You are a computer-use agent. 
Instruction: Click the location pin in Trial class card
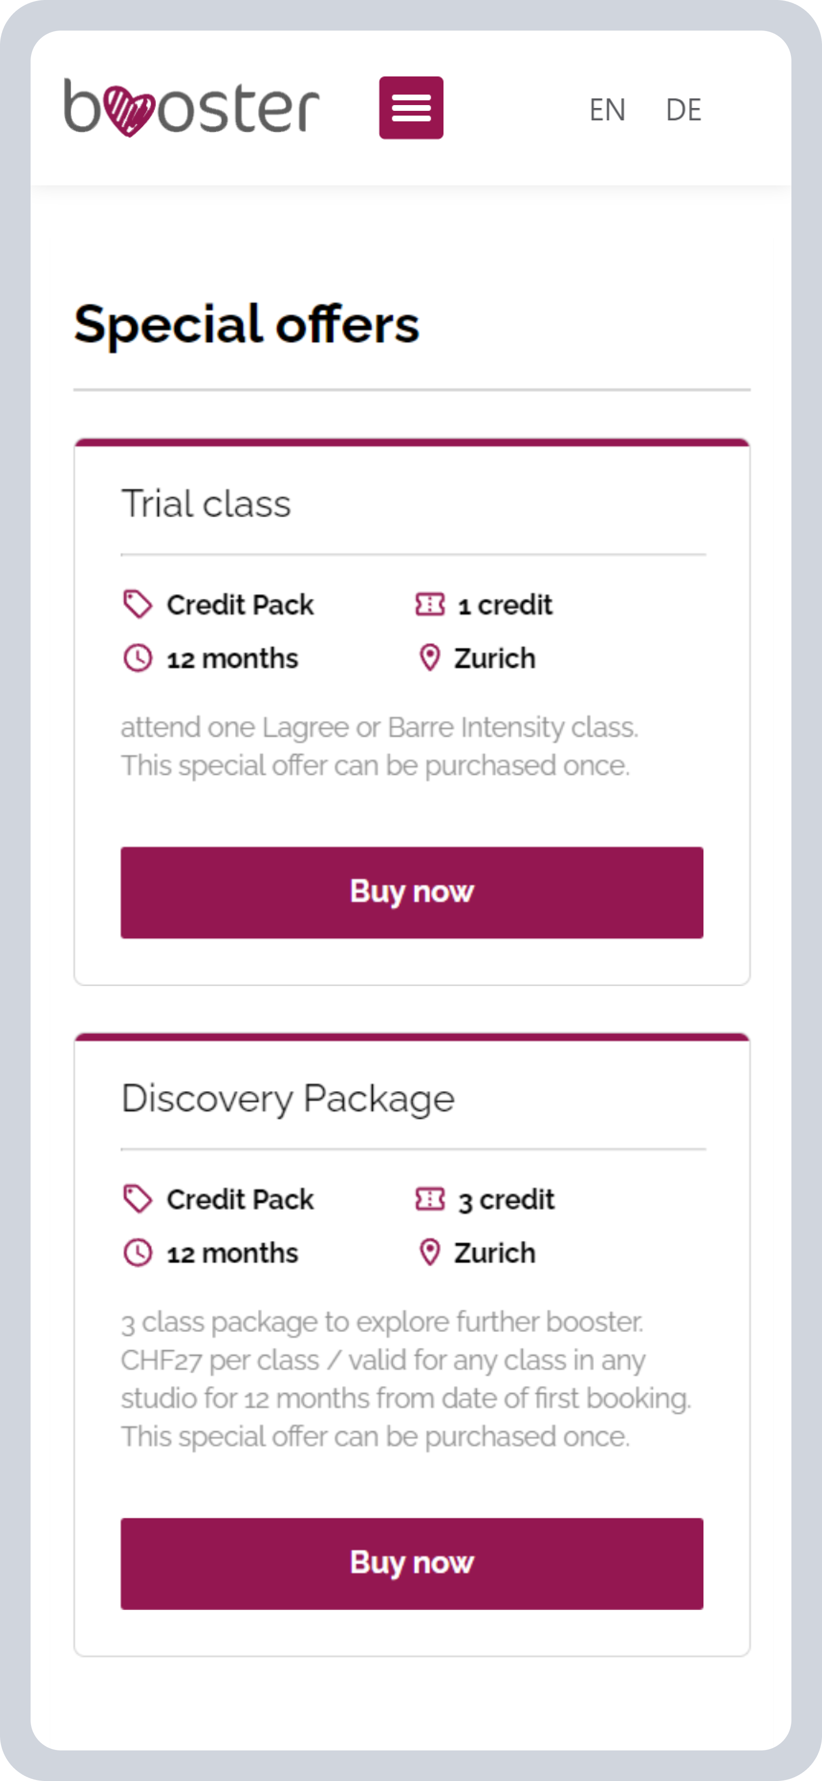pyautogui.click(x=430, y=658)
